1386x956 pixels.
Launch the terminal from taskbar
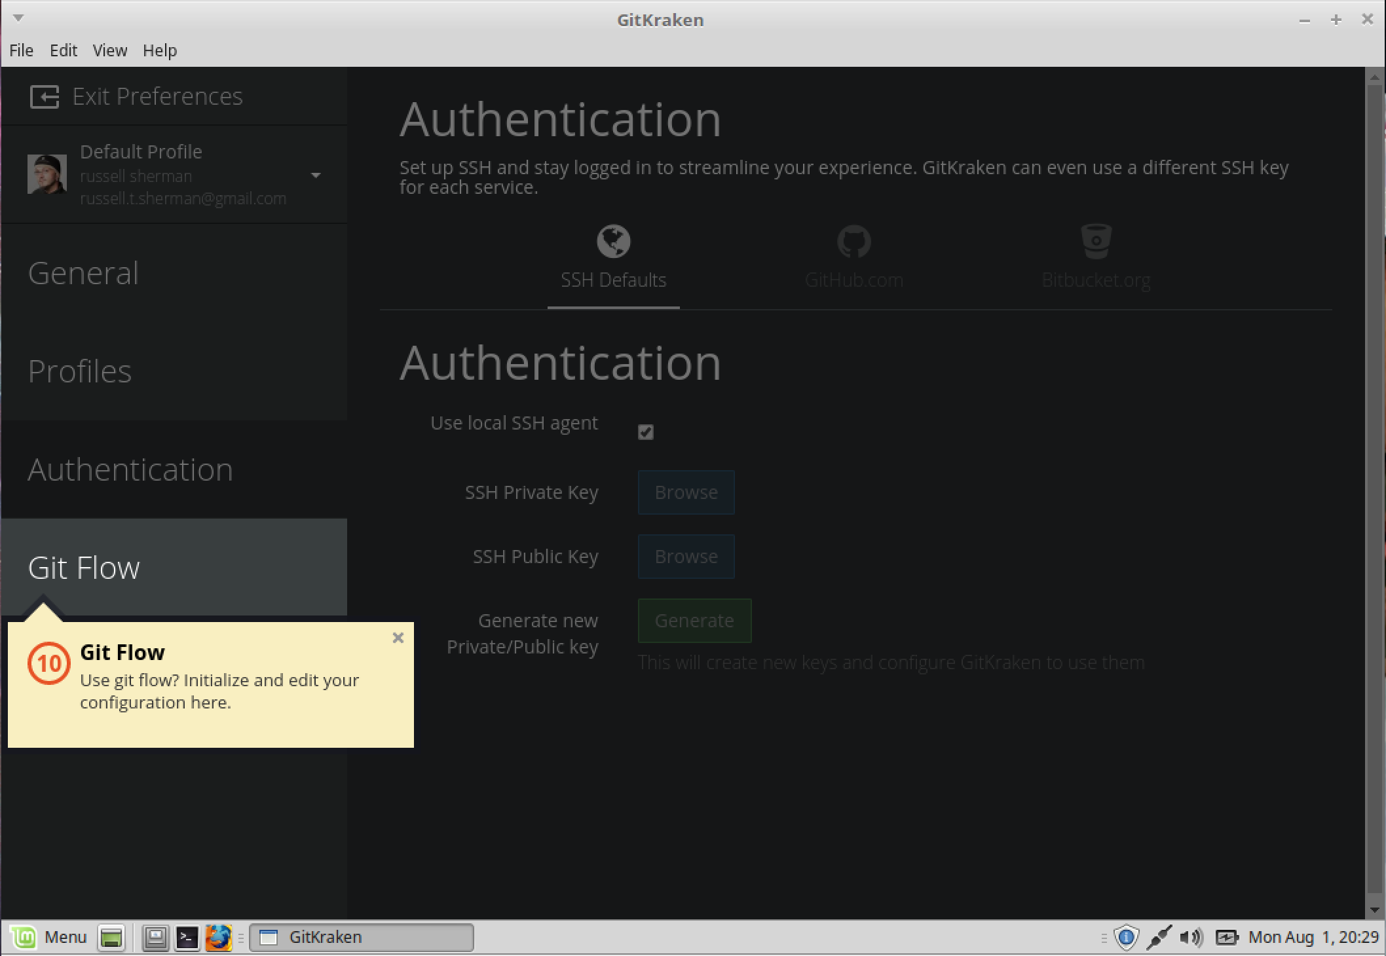pyautogui.click(x=187, y=938)
